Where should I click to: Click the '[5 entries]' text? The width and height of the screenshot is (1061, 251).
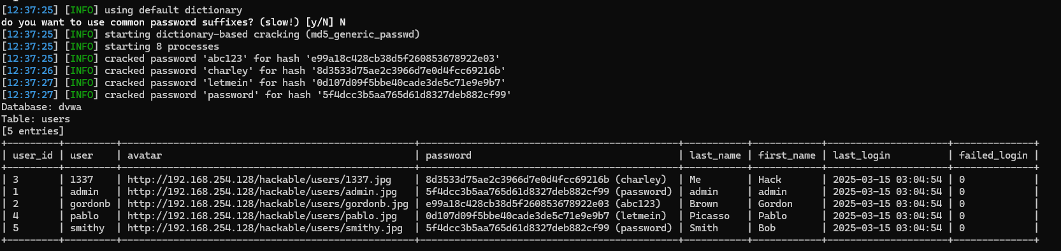point(32,131)
